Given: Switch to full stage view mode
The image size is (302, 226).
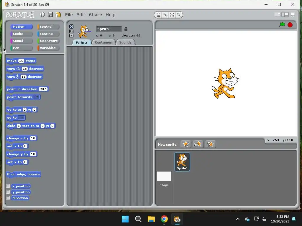Looking at the screenshot, I should click(285, 15).
